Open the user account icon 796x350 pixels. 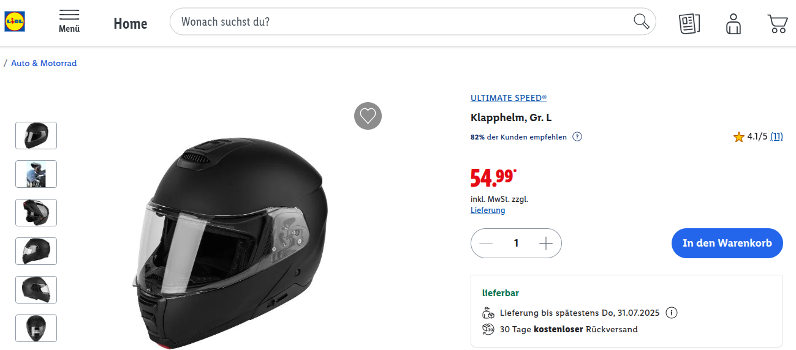[733, 23]
